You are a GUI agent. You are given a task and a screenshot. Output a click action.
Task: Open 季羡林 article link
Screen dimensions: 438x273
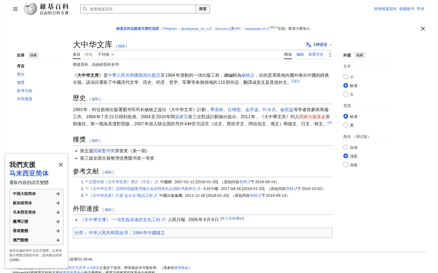click(217, 110)
